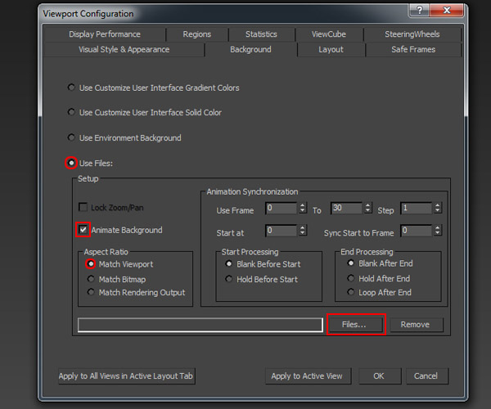Viewport: 491px width, 409px height.
Task: Open the SteeringWheels tab
Action: click(x=412, y=34)
